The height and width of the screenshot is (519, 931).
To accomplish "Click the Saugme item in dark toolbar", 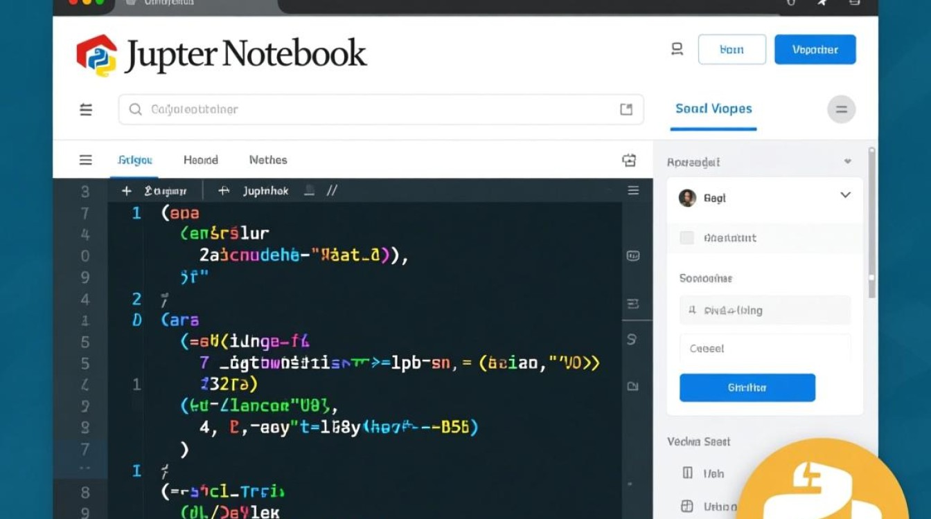I will point(166,191).
